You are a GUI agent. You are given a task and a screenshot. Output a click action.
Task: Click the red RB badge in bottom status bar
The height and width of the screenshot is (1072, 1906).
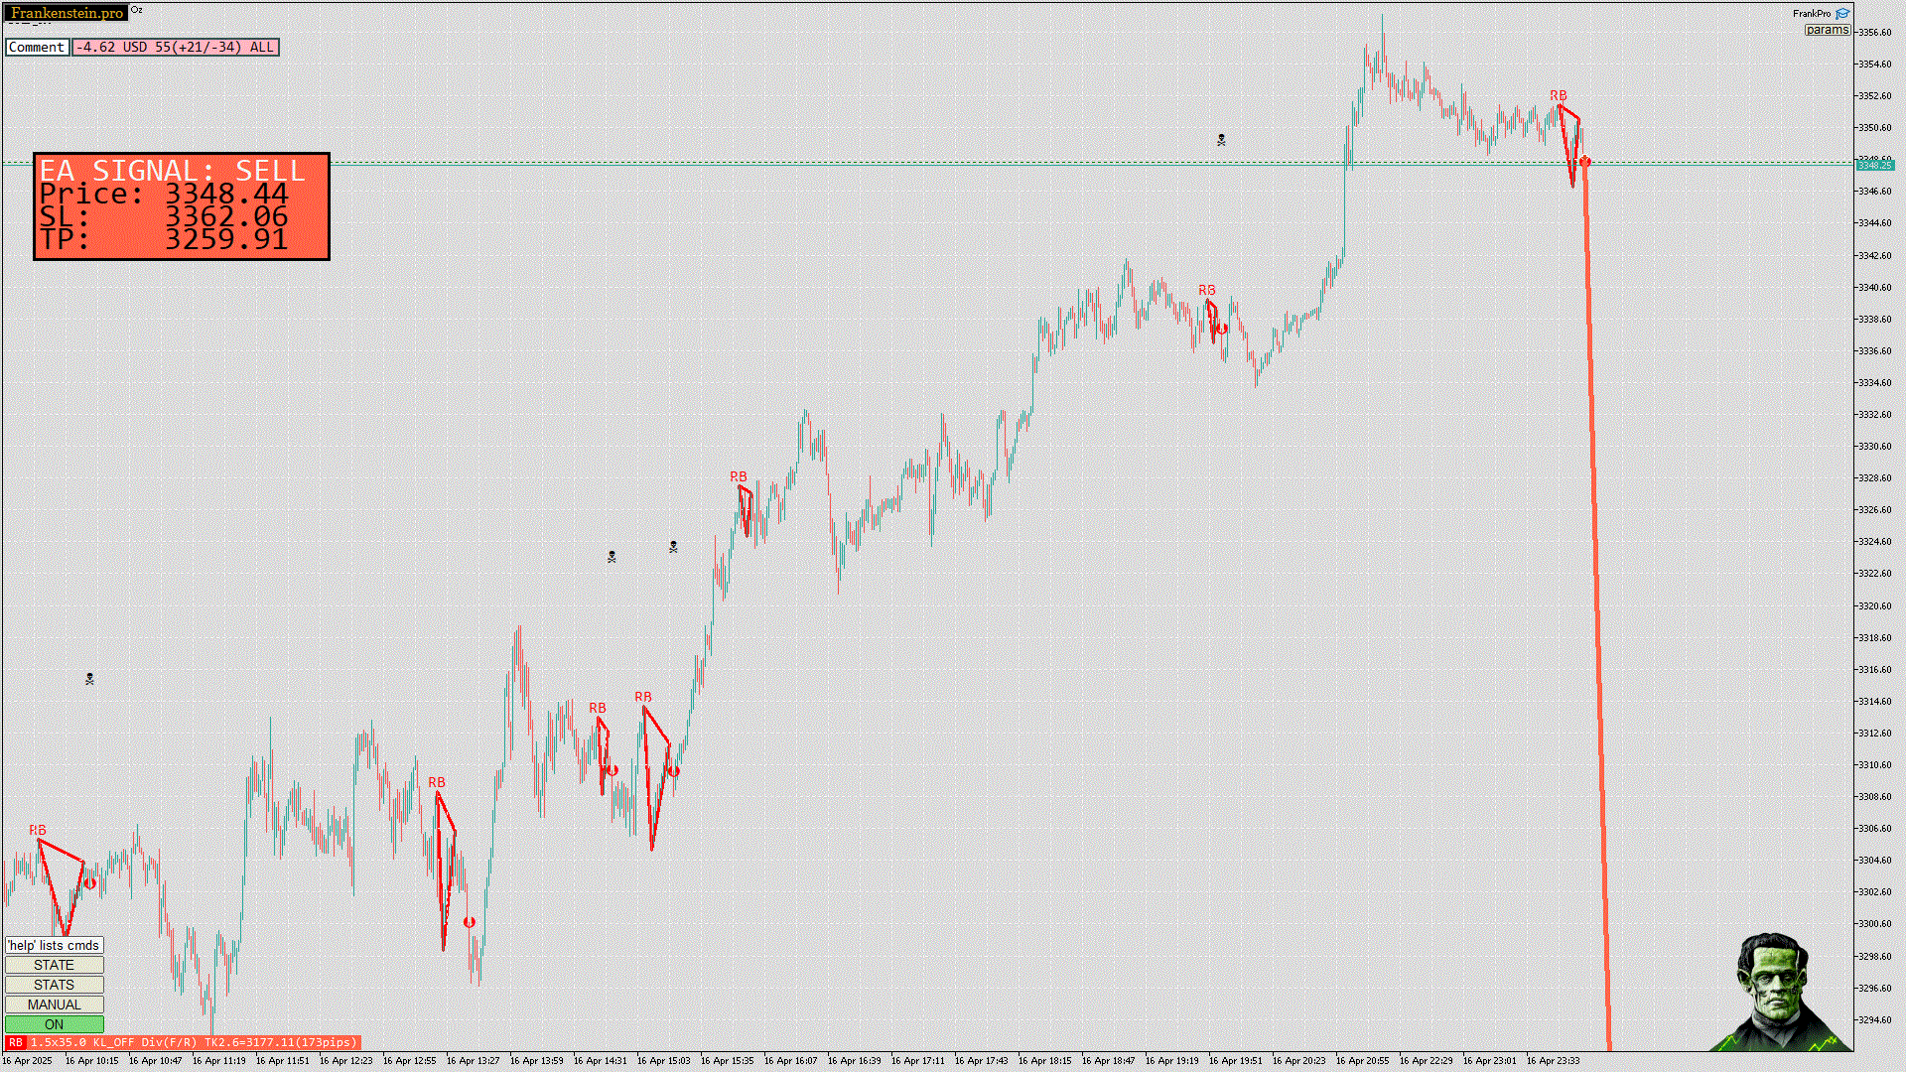pyautogui.click(x=15, y=1042)
